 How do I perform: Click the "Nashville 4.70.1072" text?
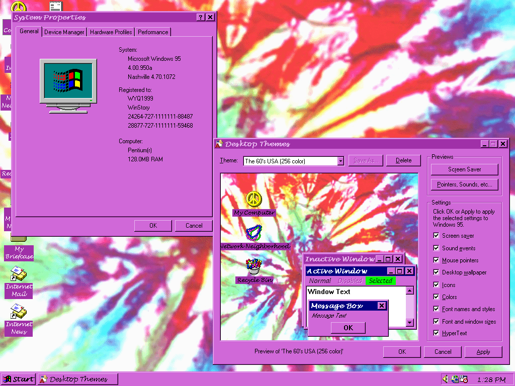click(x=151, y=77)
